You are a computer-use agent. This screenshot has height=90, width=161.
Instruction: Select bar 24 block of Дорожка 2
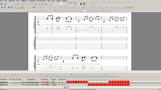tap(128, 85)
